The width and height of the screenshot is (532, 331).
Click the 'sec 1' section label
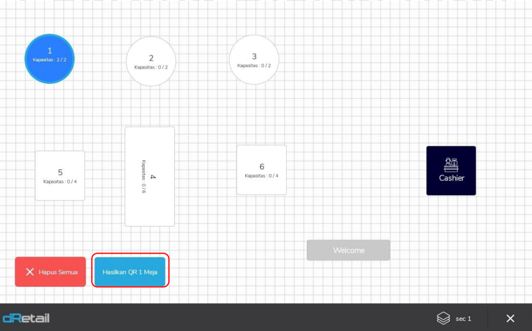[463, 319]
